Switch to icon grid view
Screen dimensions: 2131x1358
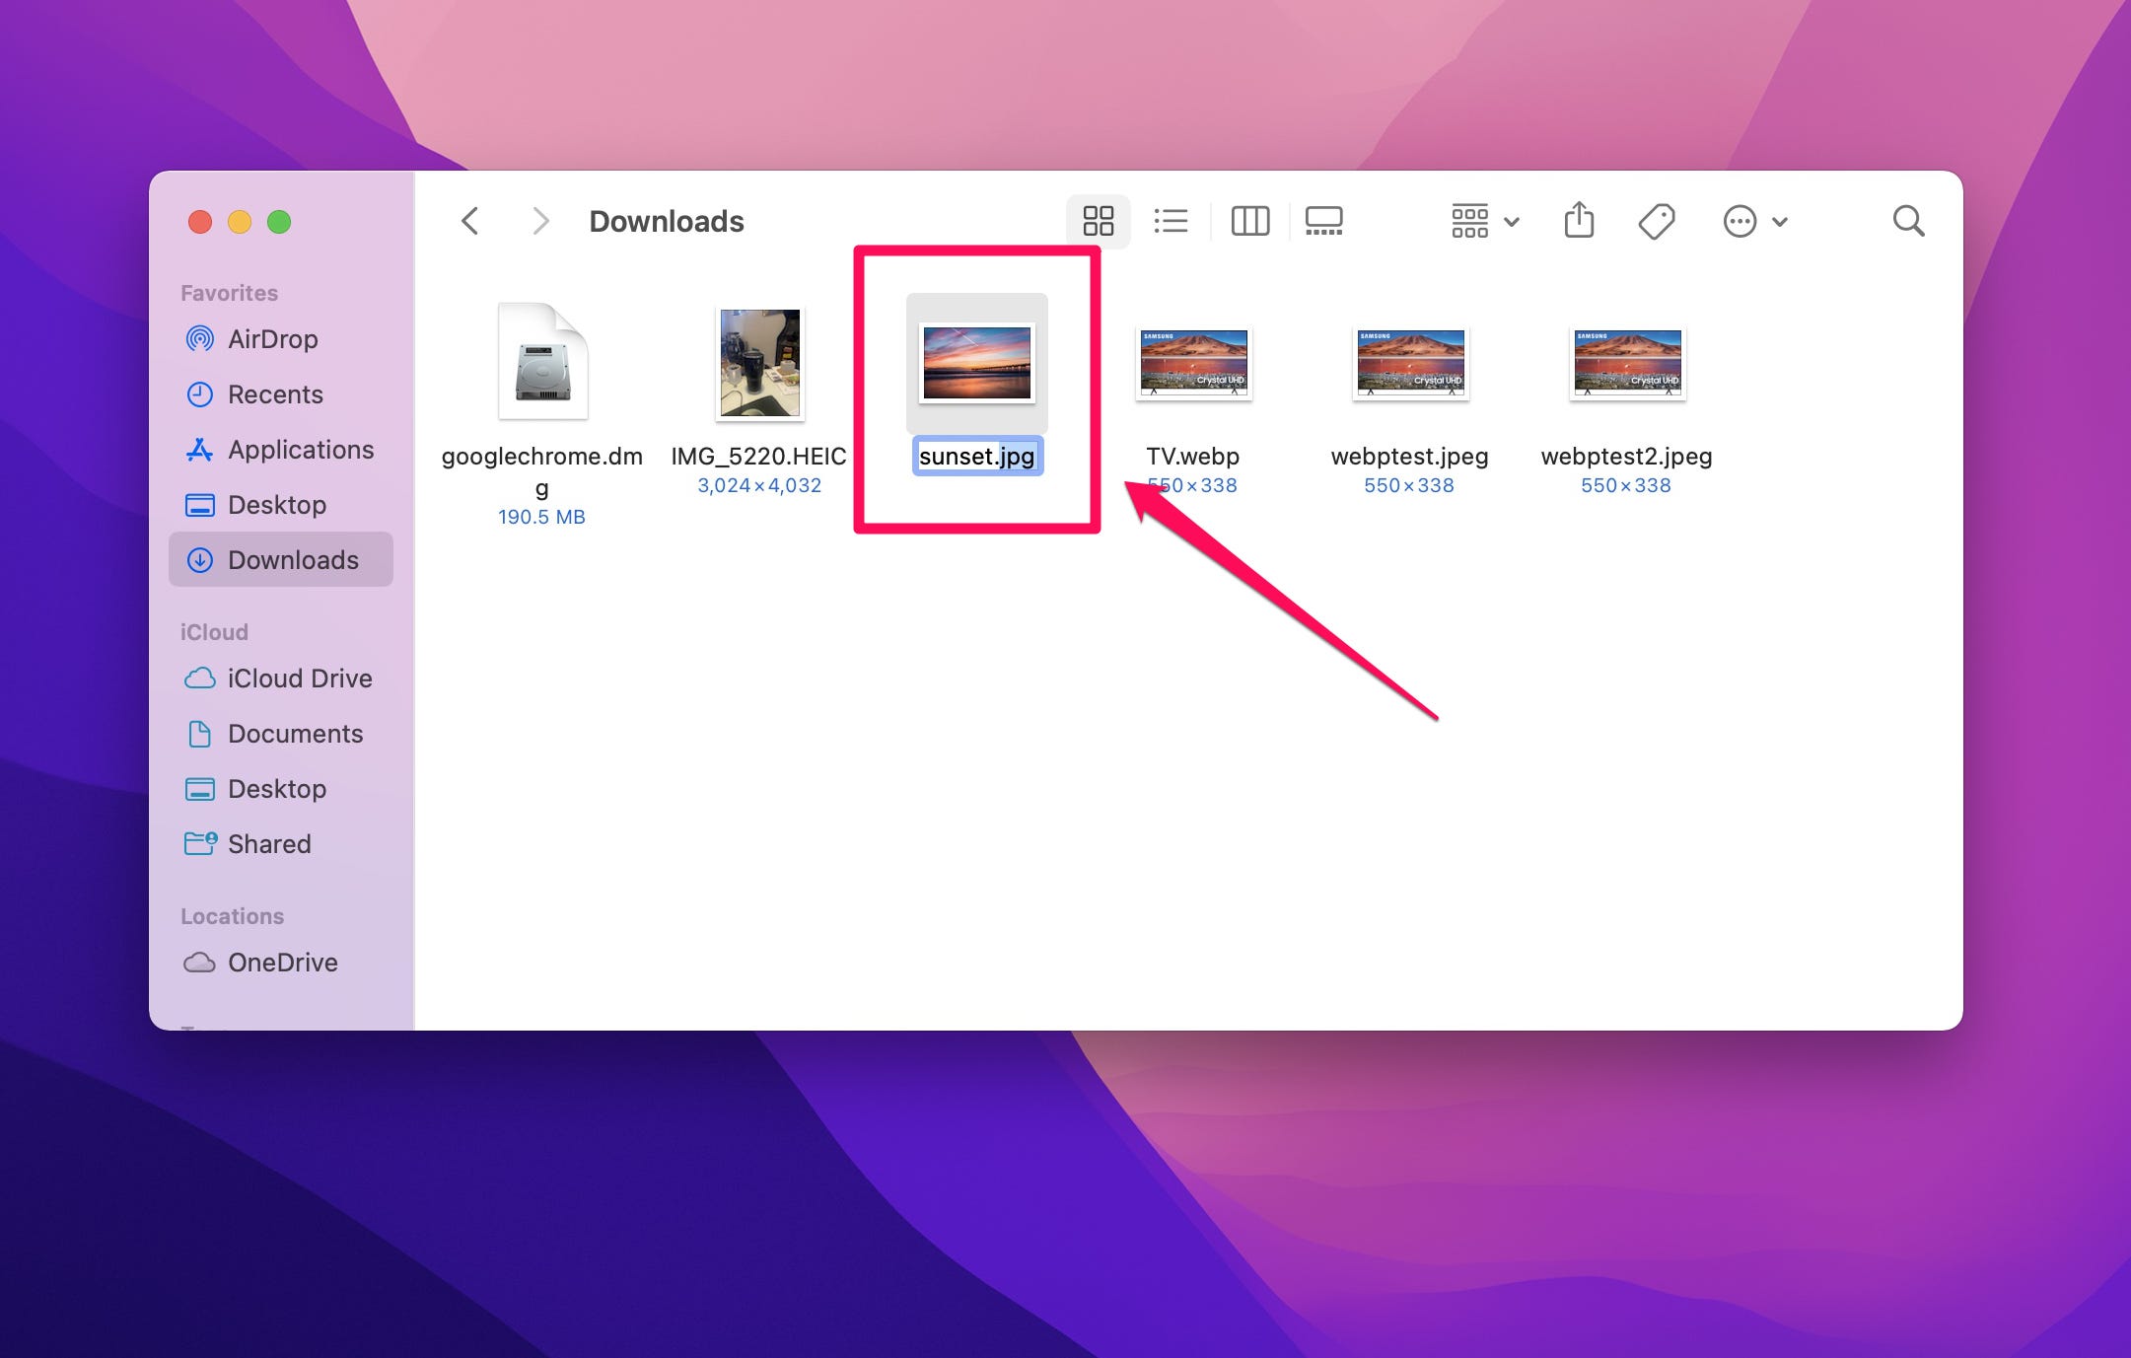pos(1099,221)
